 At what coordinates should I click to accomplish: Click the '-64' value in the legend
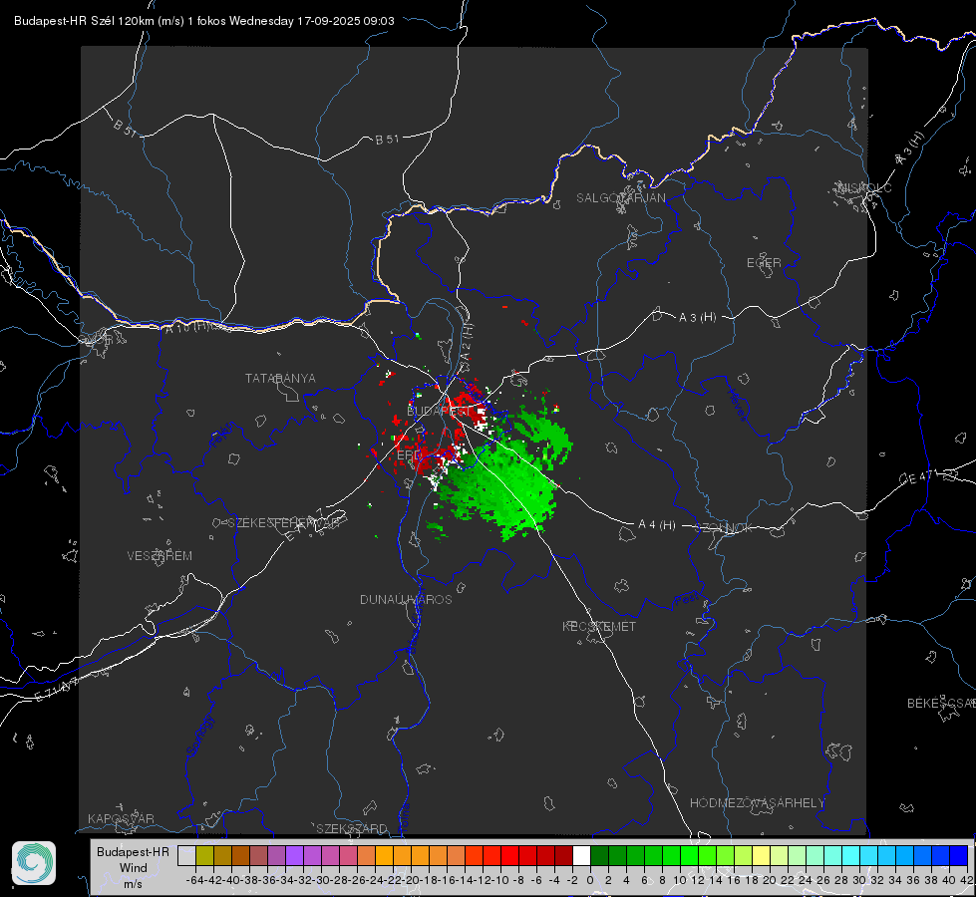pyautogui.click(x=195, y=880)
